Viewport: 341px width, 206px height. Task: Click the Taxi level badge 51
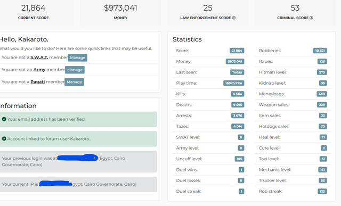pyautogui.click(x=323, y=159)
